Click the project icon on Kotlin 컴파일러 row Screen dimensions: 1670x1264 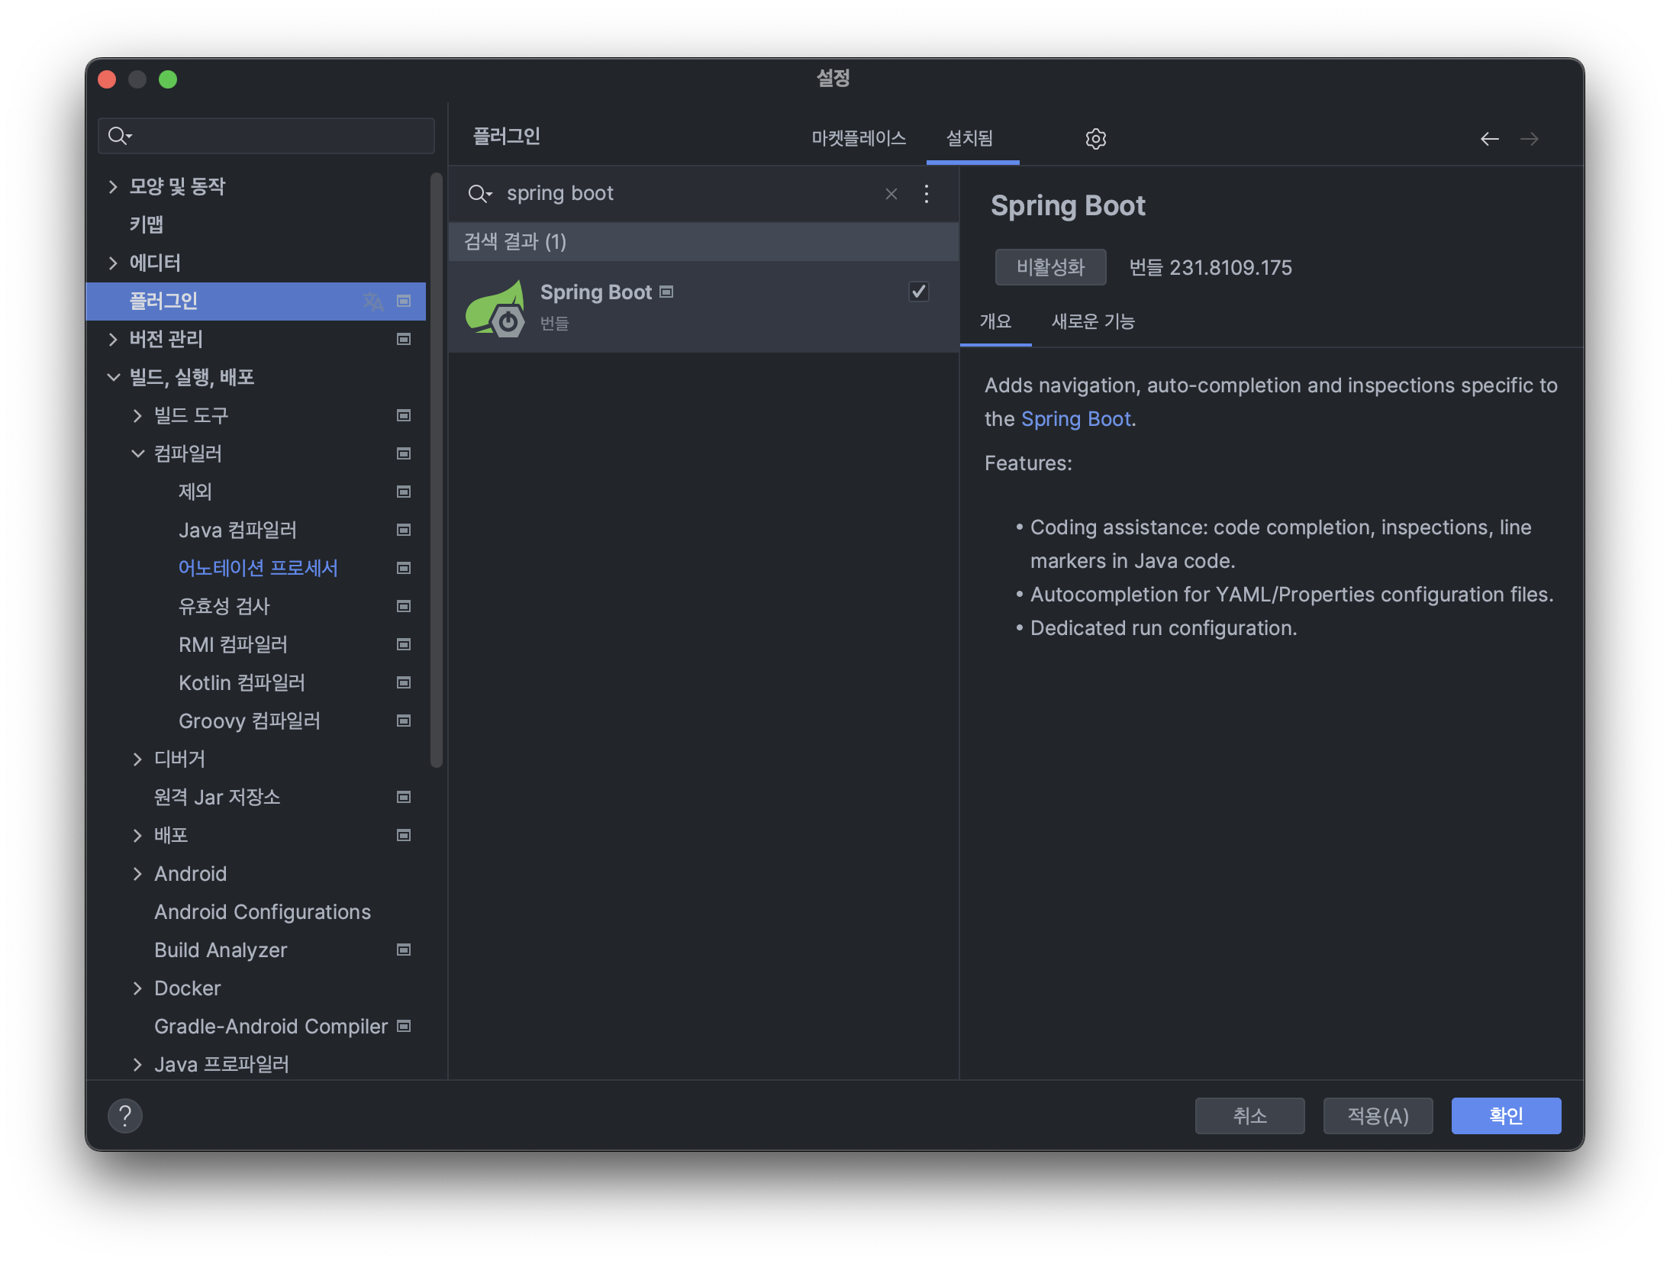tap(404, 682)
